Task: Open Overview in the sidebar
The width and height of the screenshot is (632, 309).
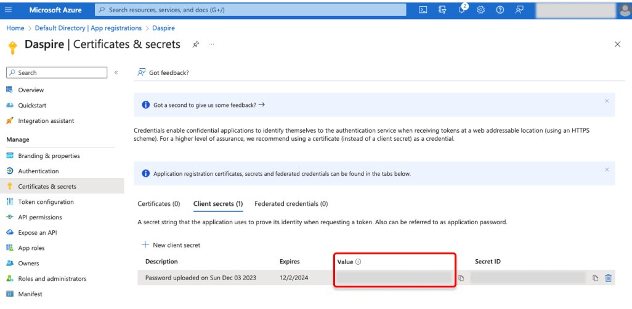Action: pos(31,90)
